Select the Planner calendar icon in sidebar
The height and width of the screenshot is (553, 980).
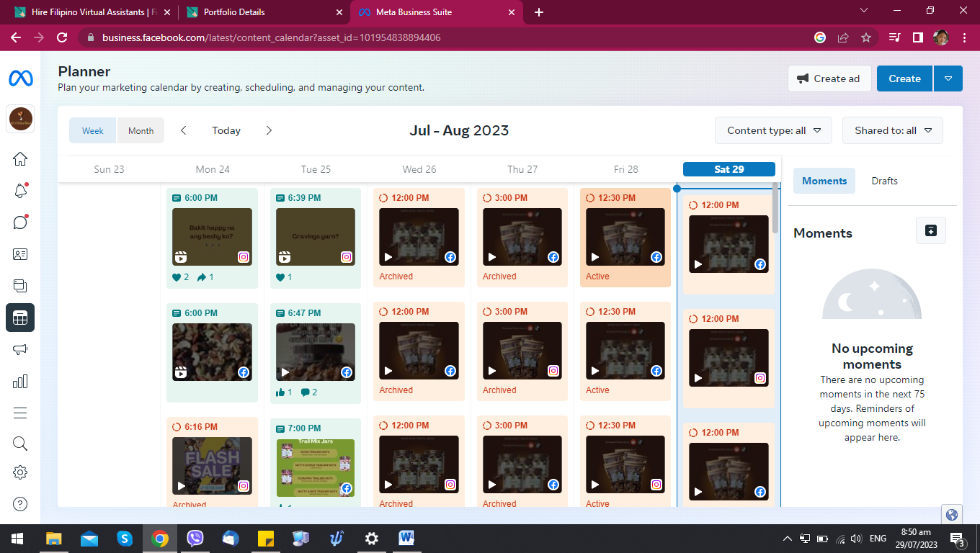pyautogui.click(x=20, y=318)
